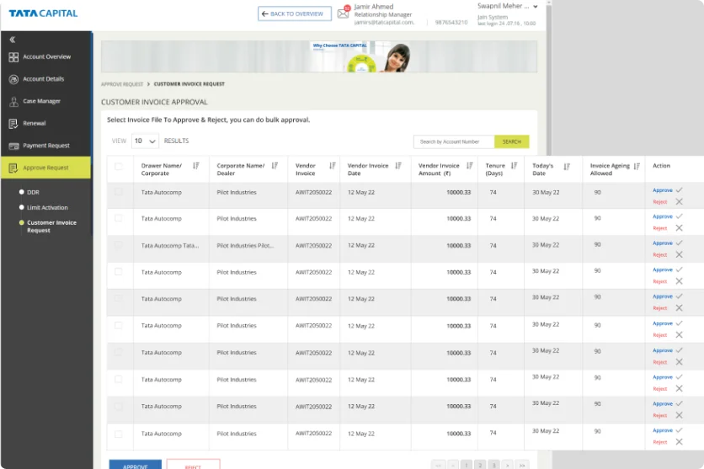Image resolution: width=704 pixels, height=469 pixels.
Task: Open the Payment Request sidebar menu
Action: [46, 146]
